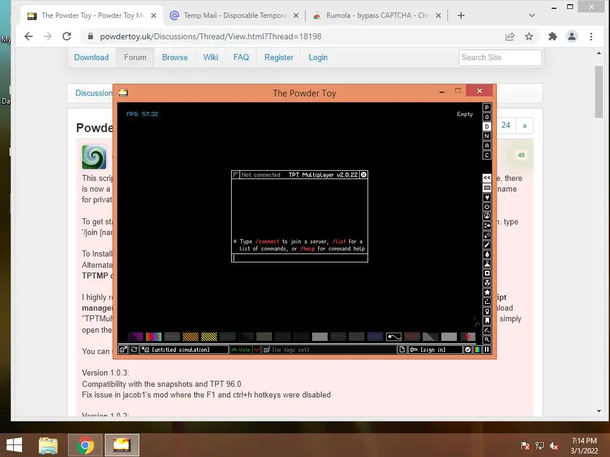Toggle the simulation pause button
Screen dimensions: 610x457
[x=487, y=350]
